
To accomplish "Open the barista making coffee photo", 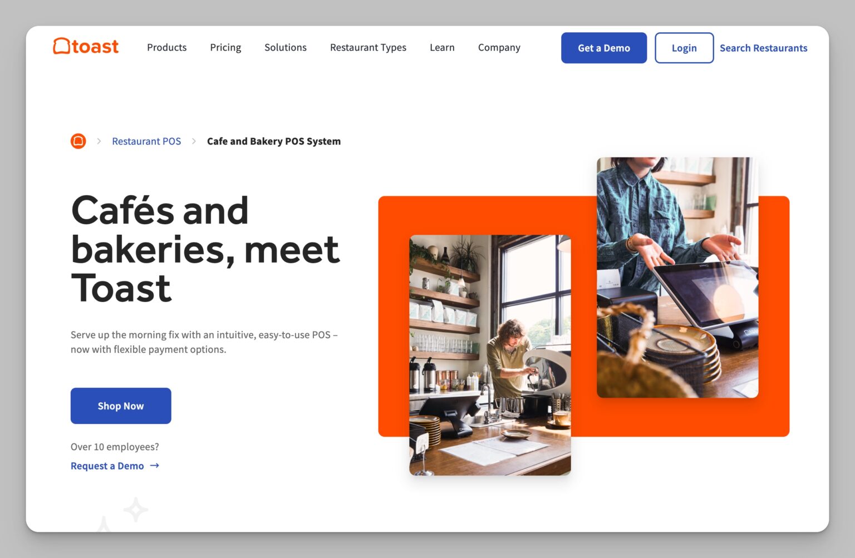I will [490, 355].
